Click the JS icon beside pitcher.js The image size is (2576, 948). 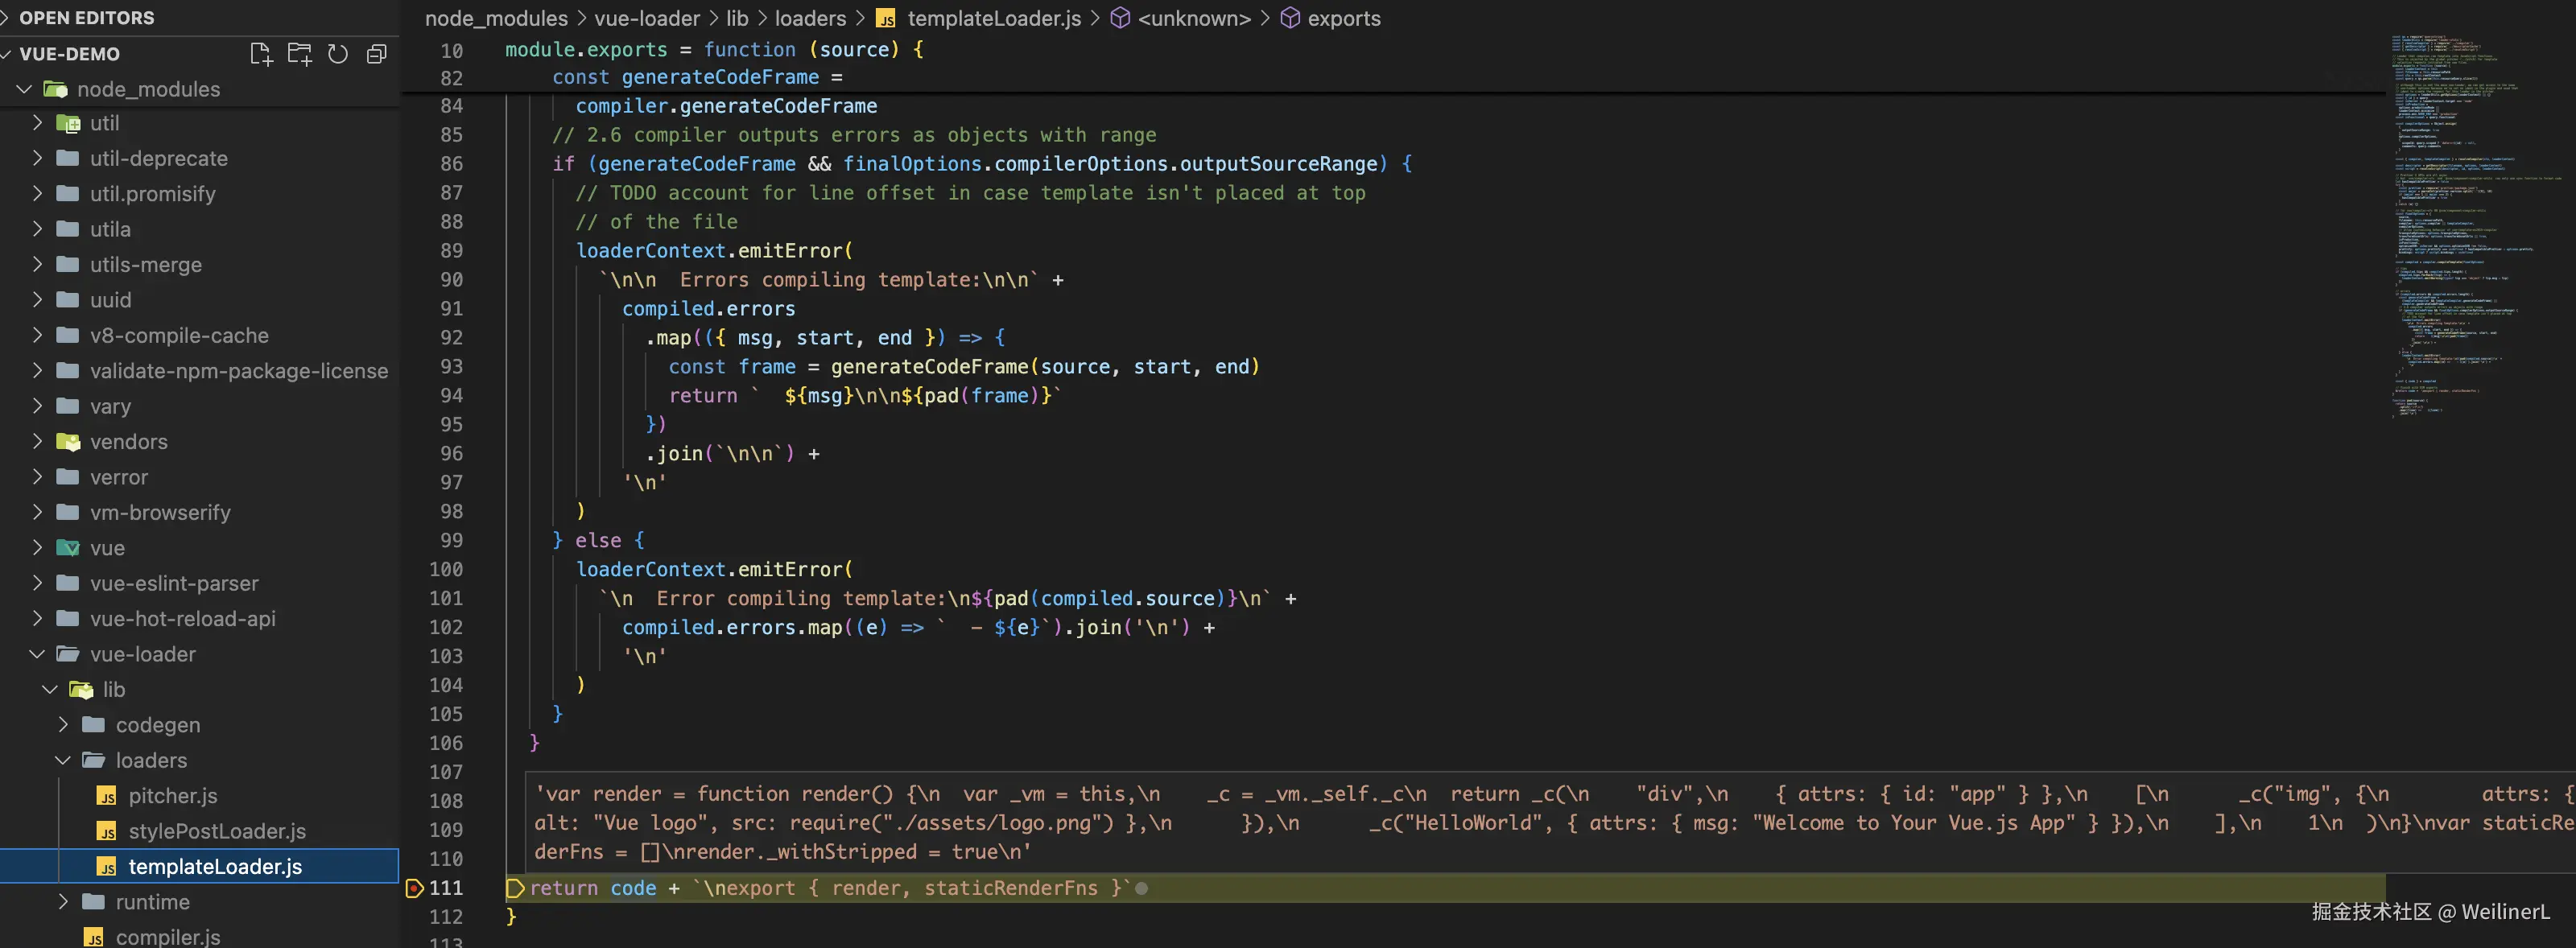pos(107,796)
